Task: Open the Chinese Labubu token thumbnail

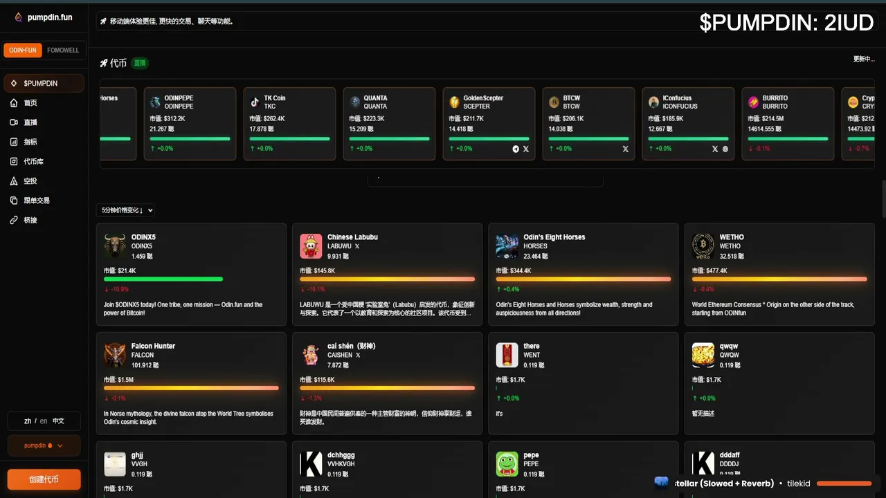Action: [x=311, y=246]
